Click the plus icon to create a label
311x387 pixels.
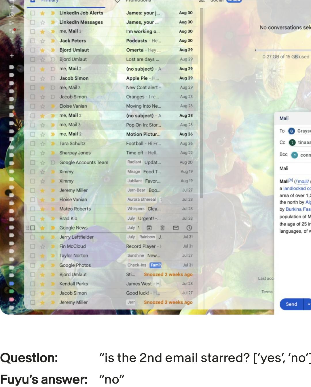pyautogui.click(x=12, y=56)
